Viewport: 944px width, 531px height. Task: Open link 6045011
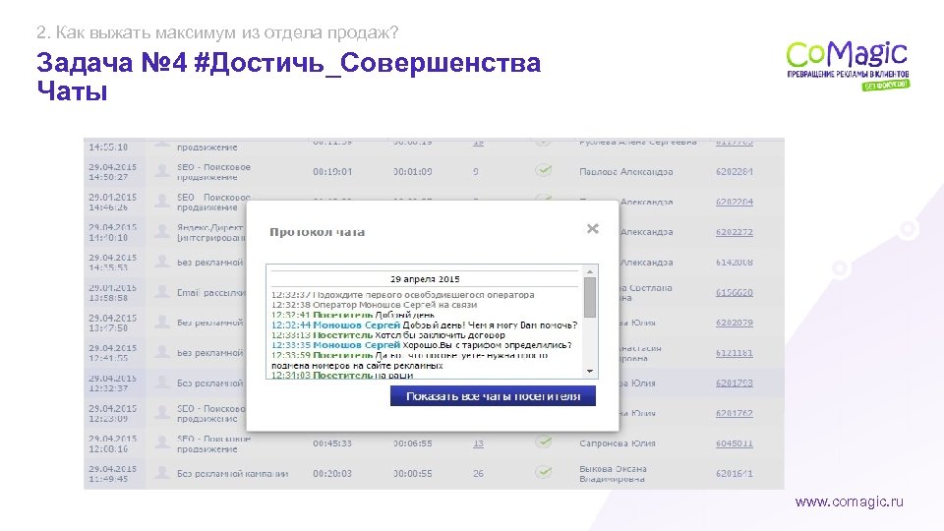tap(734, 443)
